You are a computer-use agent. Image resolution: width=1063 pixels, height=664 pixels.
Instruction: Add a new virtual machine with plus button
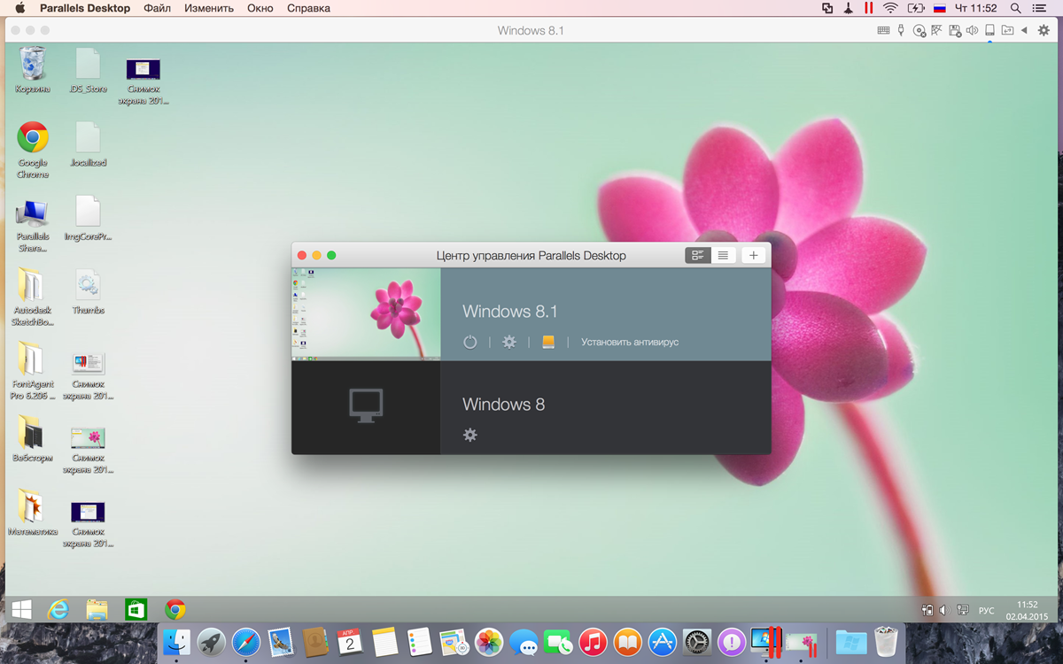click(x=754, y=256)
